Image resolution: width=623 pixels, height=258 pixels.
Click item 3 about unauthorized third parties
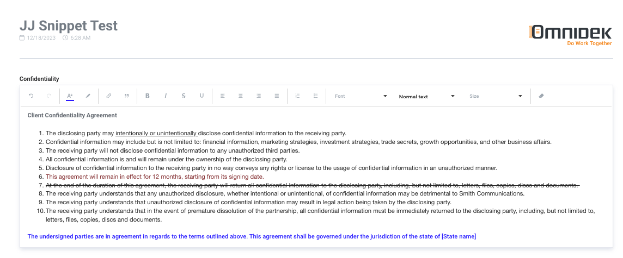[x=173, y=150]
